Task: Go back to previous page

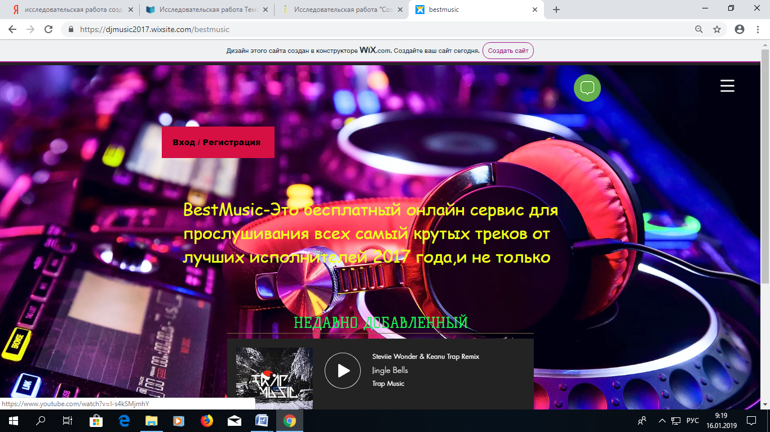Action: tap(12, 29)
